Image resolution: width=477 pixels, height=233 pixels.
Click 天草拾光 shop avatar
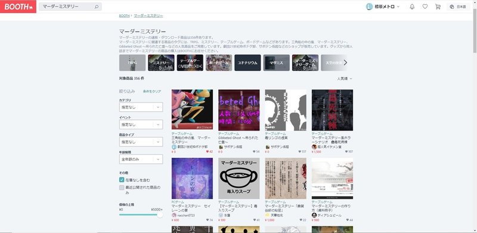[x=267, y=215]
